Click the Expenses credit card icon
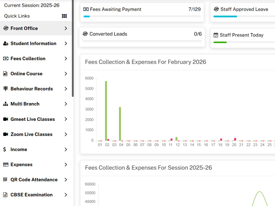 tap(5, 165)
